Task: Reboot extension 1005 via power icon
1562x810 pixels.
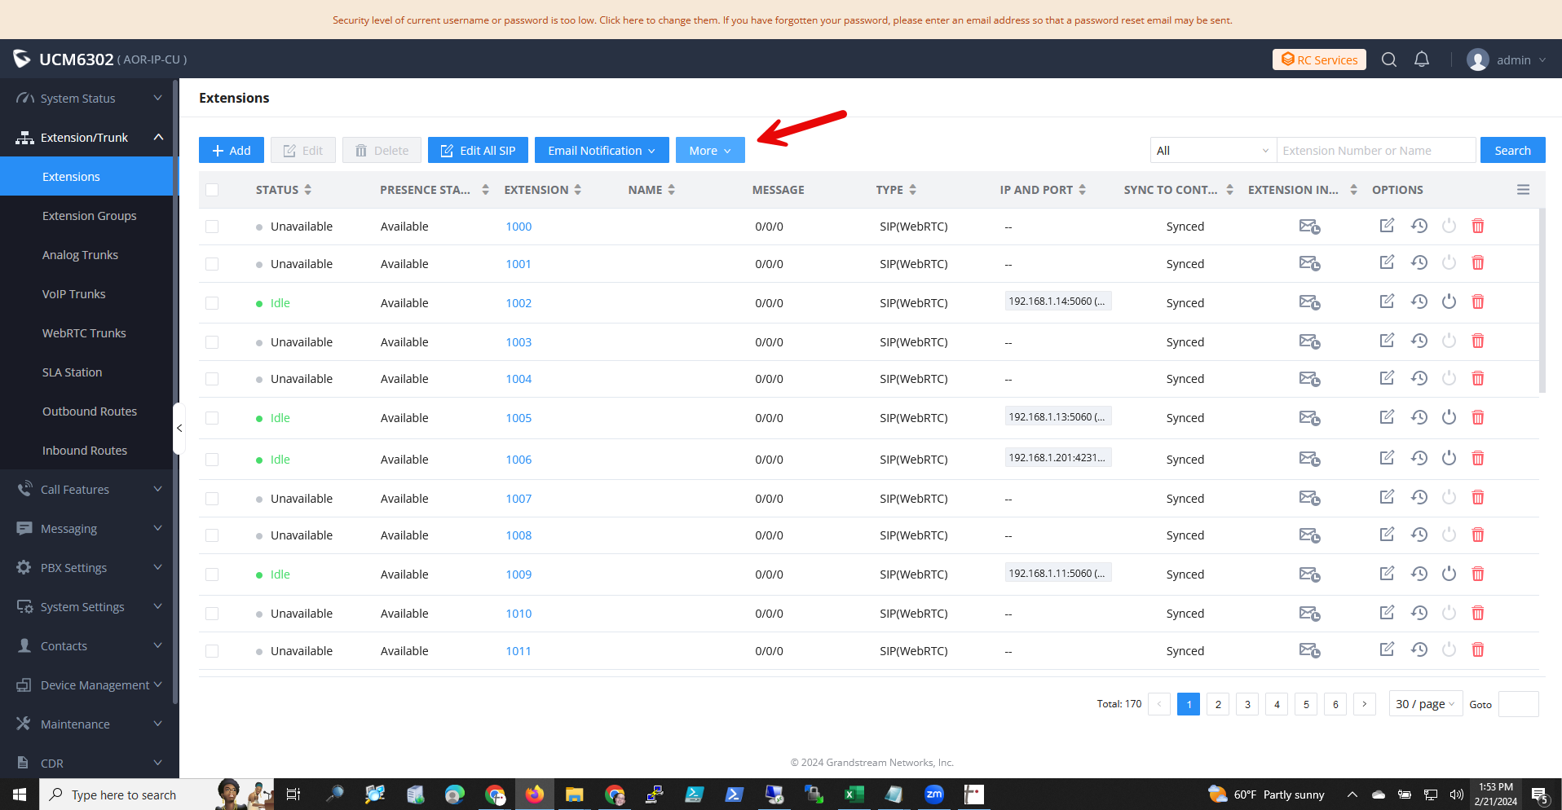Action: tap(1449, 417)
